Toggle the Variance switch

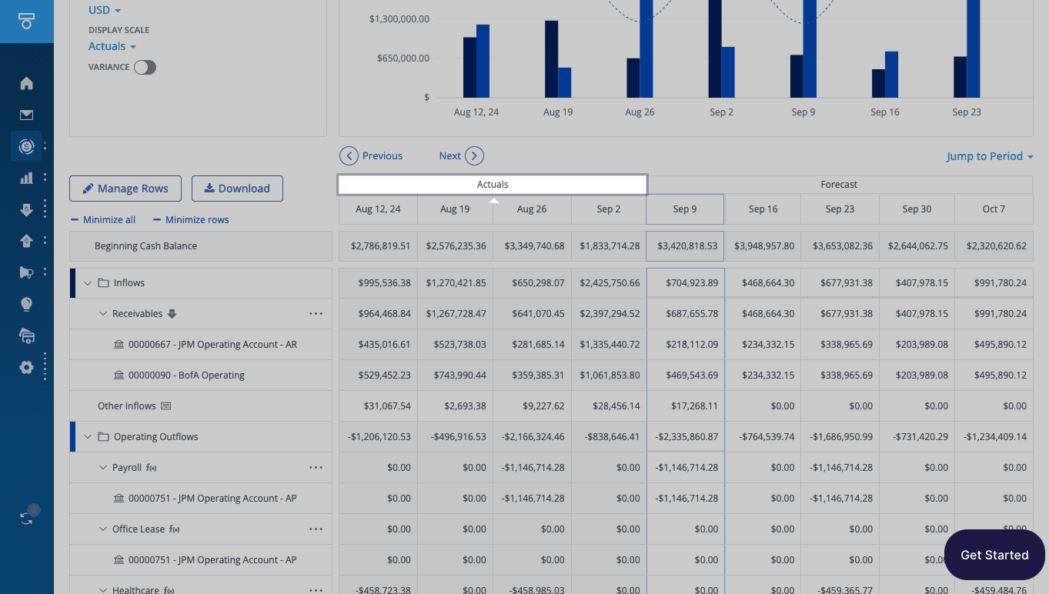[145, 68]
